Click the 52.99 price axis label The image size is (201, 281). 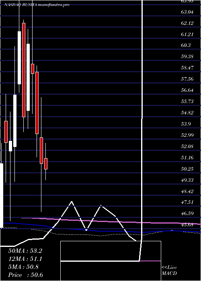pyautogui.click(x=187, y=135)
